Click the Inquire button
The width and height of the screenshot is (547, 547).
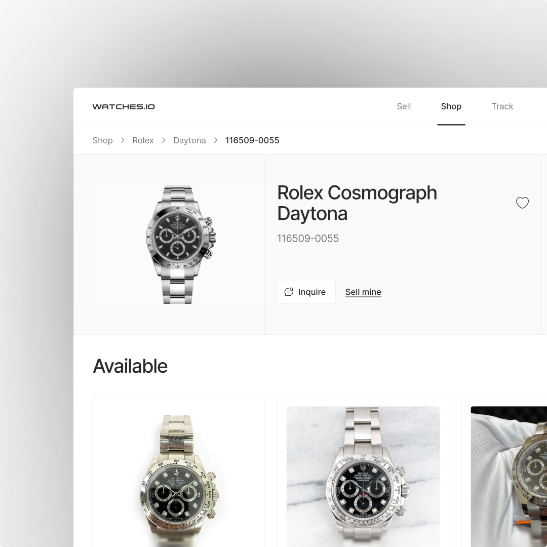(x=306, y=292)
